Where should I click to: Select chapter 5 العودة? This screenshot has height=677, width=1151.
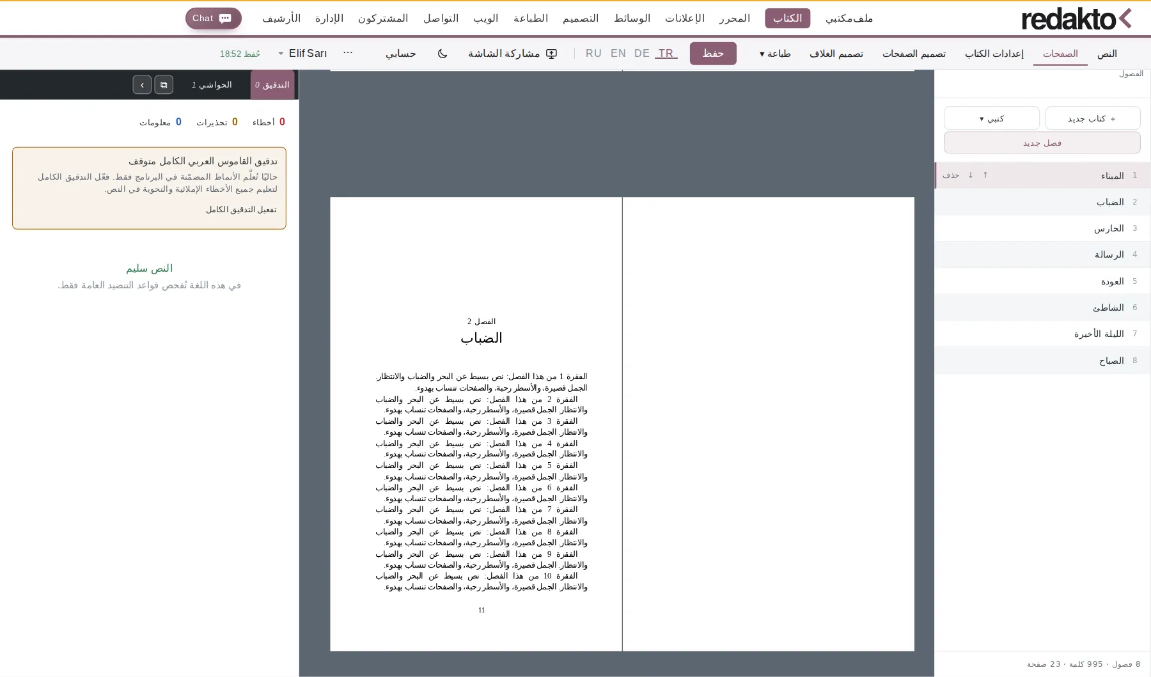click(1042, 281)
